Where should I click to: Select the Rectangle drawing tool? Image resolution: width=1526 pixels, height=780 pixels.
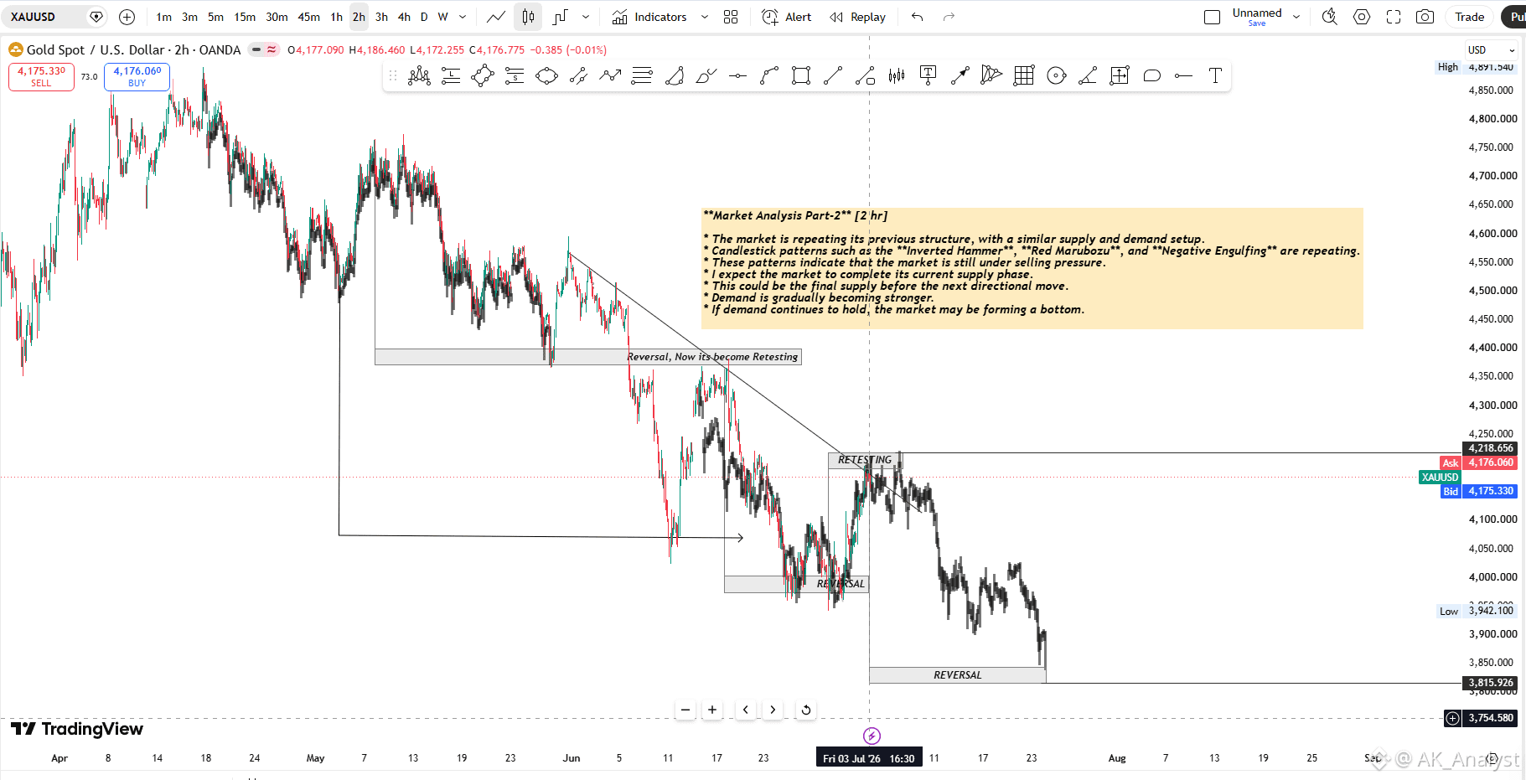point(801,76)
